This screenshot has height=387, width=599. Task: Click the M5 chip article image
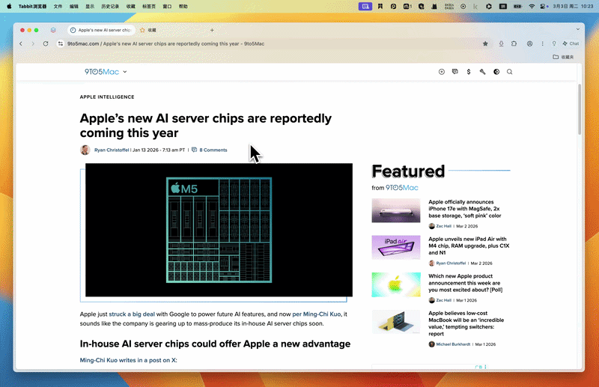pos(219,230)
